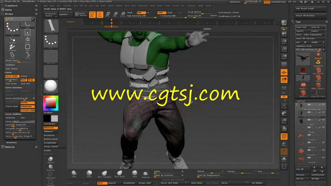
Task: Click the Solo icon in right shelf
Action: [x=284, y=160]
